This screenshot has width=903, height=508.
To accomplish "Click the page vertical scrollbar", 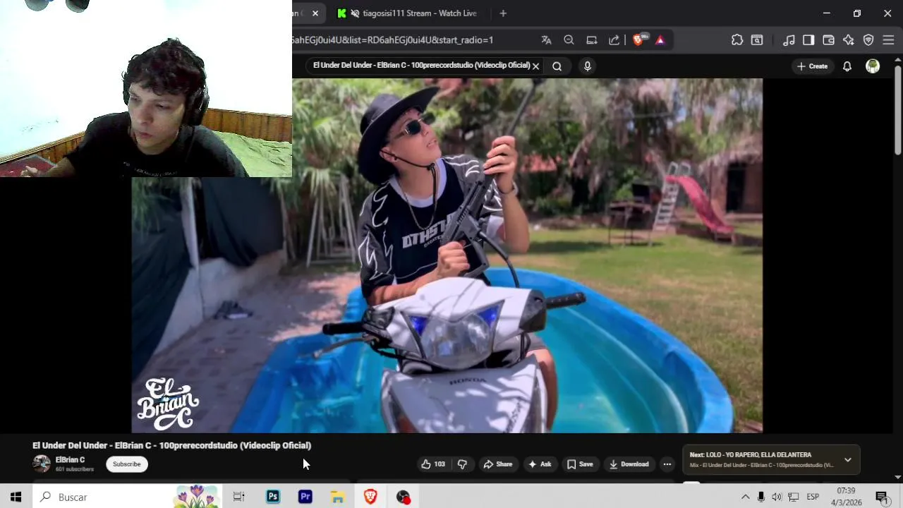I will 898,109.
